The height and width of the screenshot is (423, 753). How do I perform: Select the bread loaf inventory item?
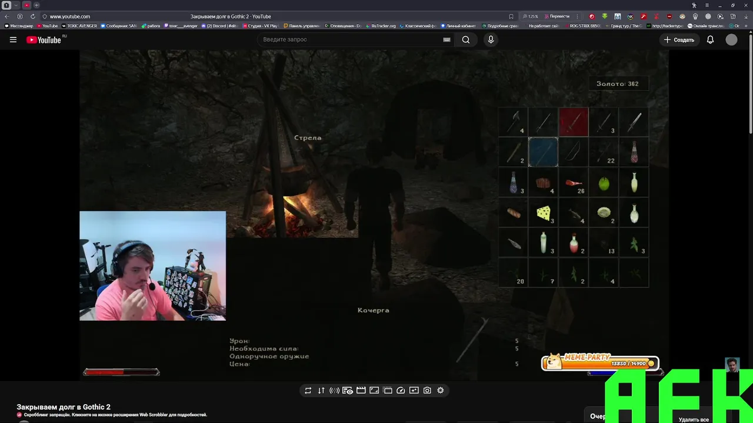pyautogui.click(x=514, y=213)
